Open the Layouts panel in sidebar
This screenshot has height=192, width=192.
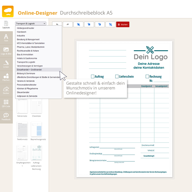point(6,25)
